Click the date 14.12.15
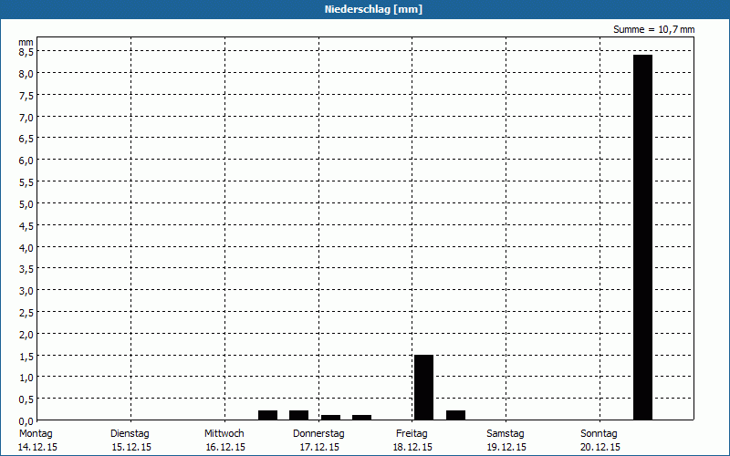This screenshot has height=456, width=730. coord(37,447)
